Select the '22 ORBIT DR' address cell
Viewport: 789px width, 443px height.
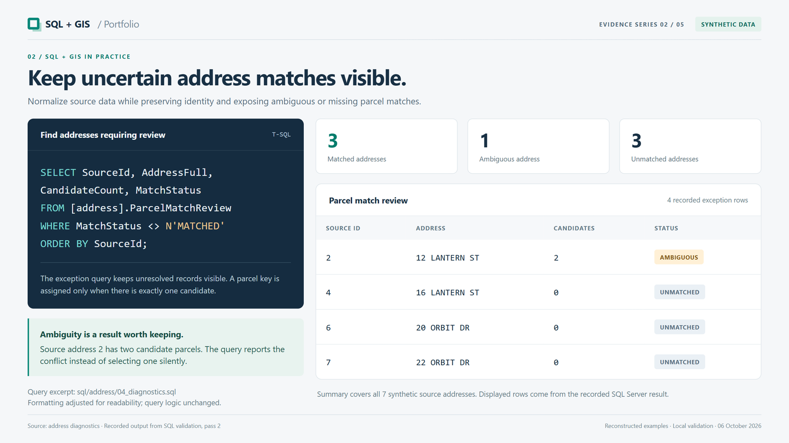(x=442, y=363)
